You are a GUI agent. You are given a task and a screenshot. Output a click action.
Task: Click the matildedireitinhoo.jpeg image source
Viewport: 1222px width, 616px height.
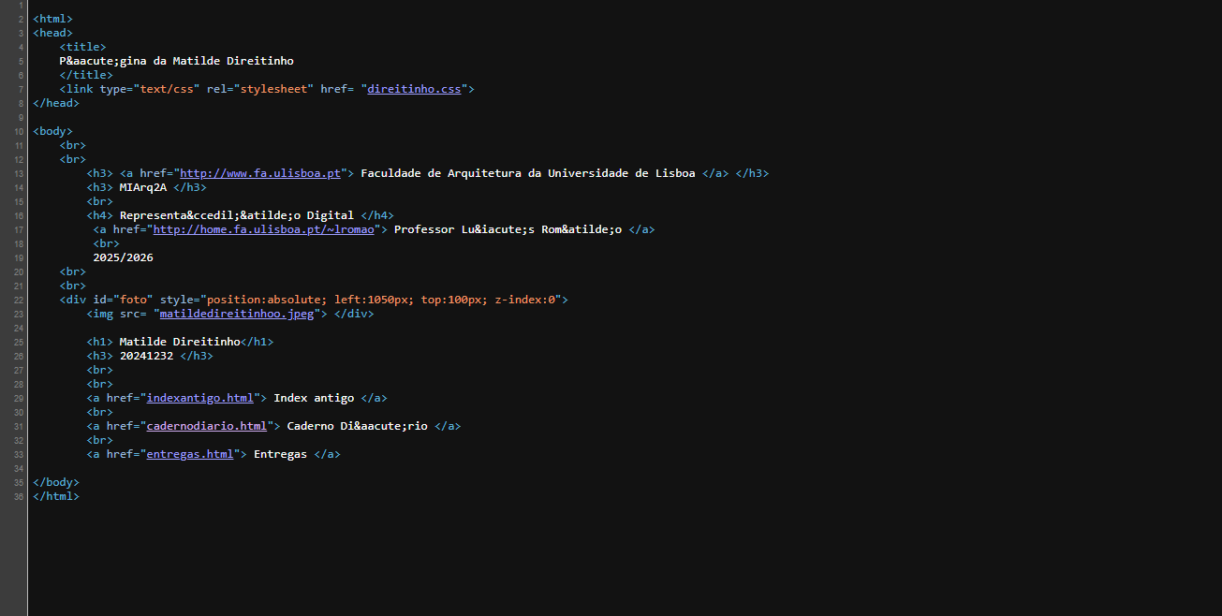(240, 314)
